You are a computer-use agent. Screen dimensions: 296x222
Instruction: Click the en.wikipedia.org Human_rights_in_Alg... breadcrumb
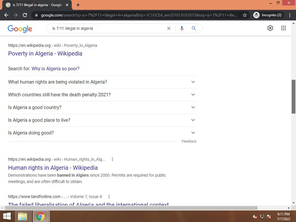[57, 159]
